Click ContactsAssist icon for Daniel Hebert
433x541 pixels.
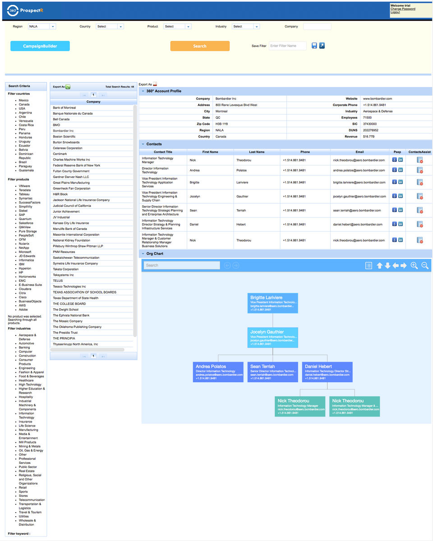(x=419, y=224)
